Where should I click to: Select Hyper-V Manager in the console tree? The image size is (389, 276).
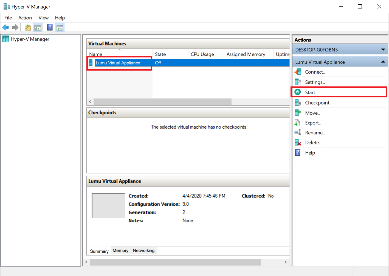tap(30, 39)
